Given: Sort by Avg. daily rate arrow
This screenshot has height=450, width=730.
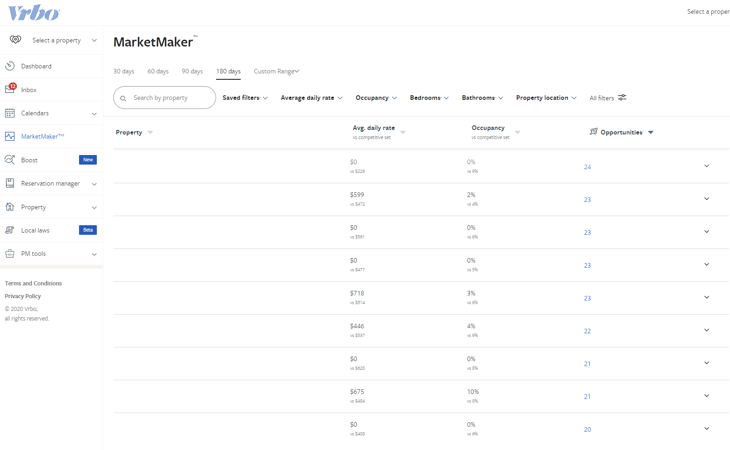Looking at the screenshot, I should coord(403,132).
